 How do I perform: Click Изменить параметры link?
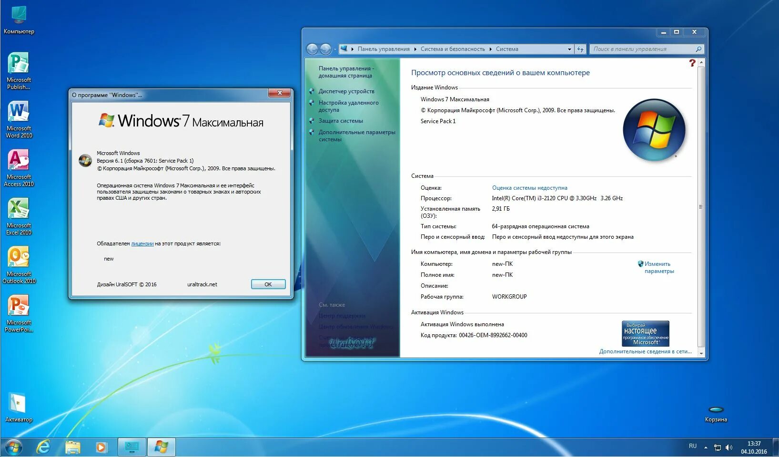point(659,267)
